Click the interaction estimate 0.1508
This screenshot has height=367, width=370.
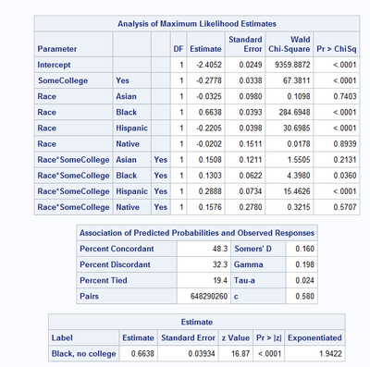click(210, 160)
